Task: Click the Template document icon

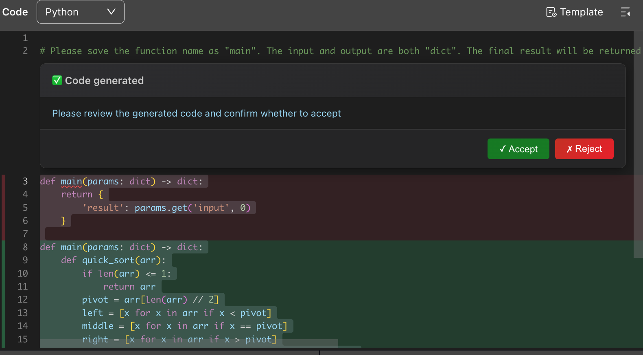Action: click(551, 12)
